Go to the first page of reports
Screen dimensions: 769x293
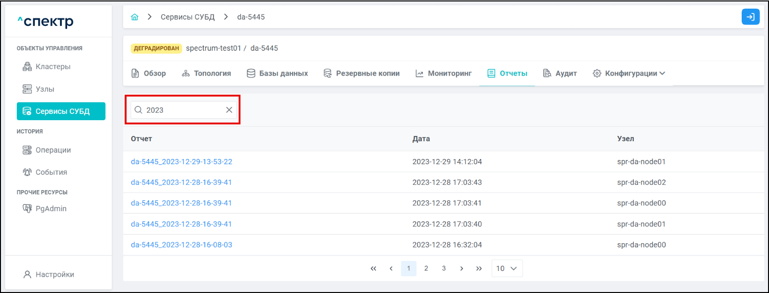[x=373, y=269]
